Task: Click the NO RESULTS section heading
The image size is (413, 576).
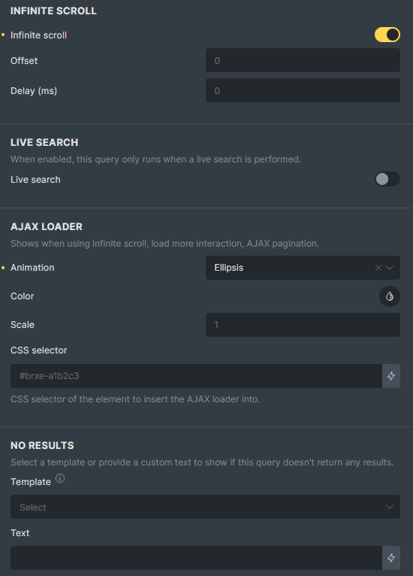Action: [x=42, y=446]
